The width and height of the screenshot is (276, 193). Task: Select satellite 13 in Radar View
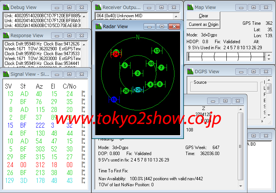click(x=157, y=51)
